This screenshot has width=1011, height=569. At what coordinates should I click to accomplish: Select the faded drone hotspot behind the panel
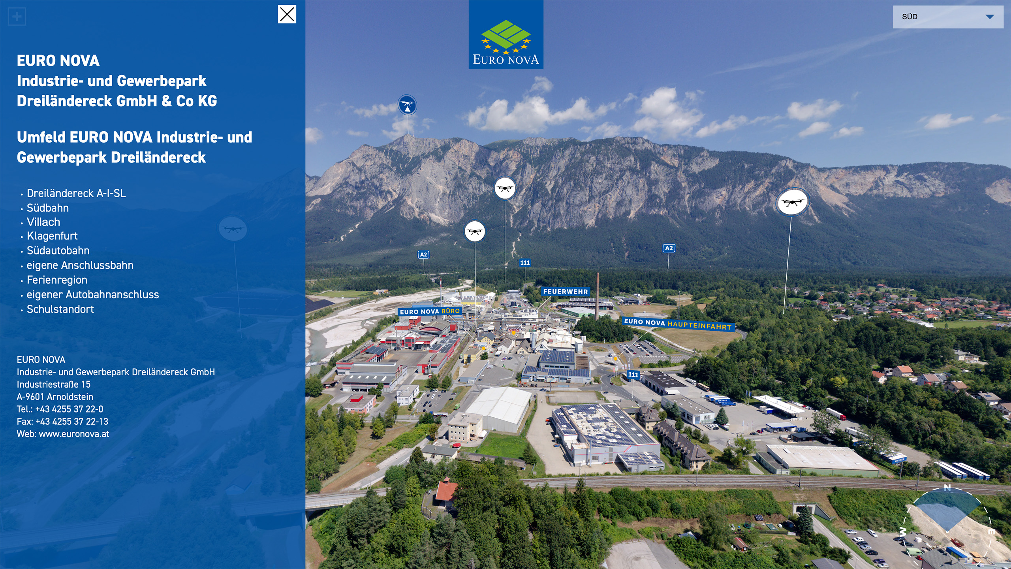point(233,229)
